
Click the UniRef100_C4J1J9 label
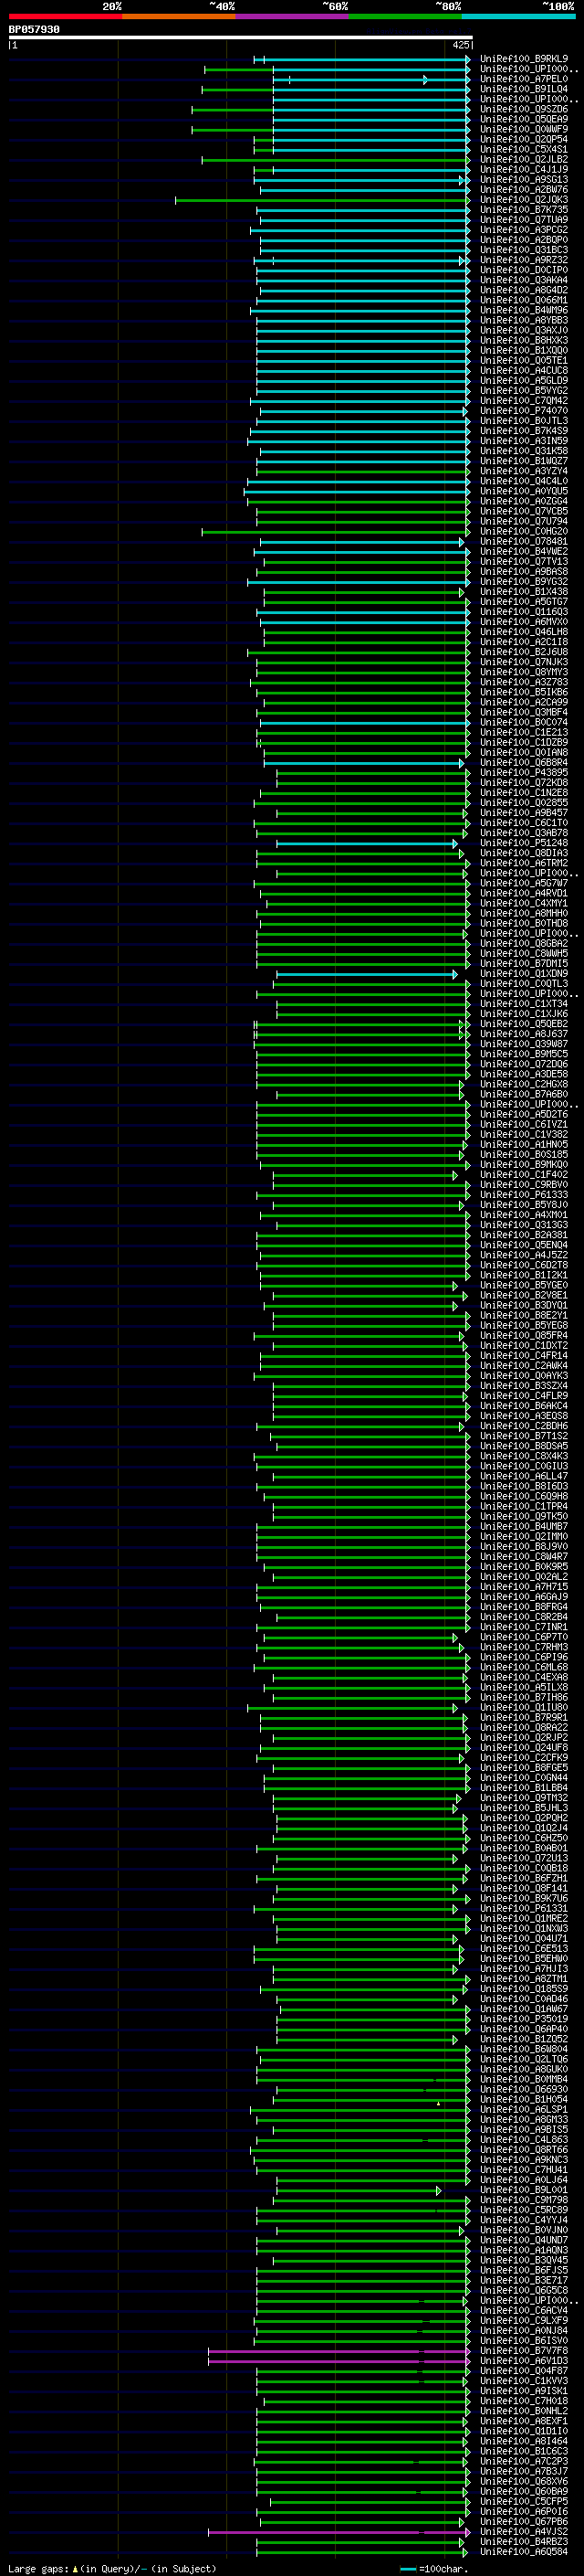coord(523,169)
